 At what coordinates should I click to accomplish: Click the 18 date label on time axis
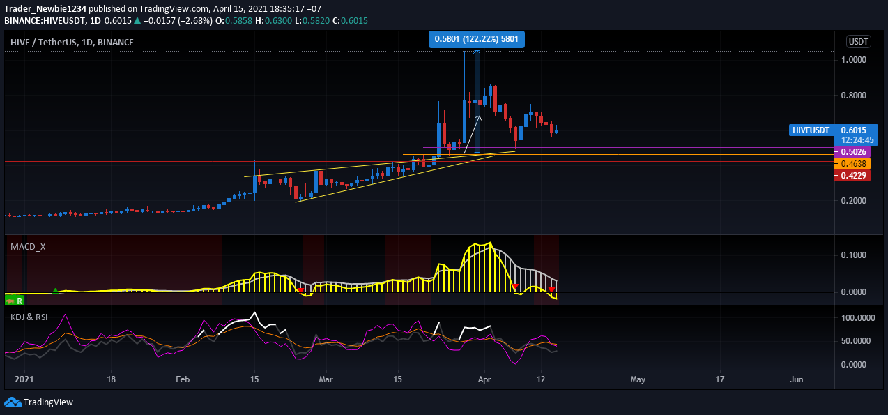point(112,379)
